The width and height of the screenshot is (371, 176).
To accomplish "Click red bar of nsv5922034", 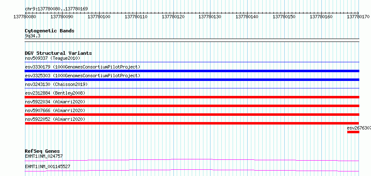I will [192, 106].
